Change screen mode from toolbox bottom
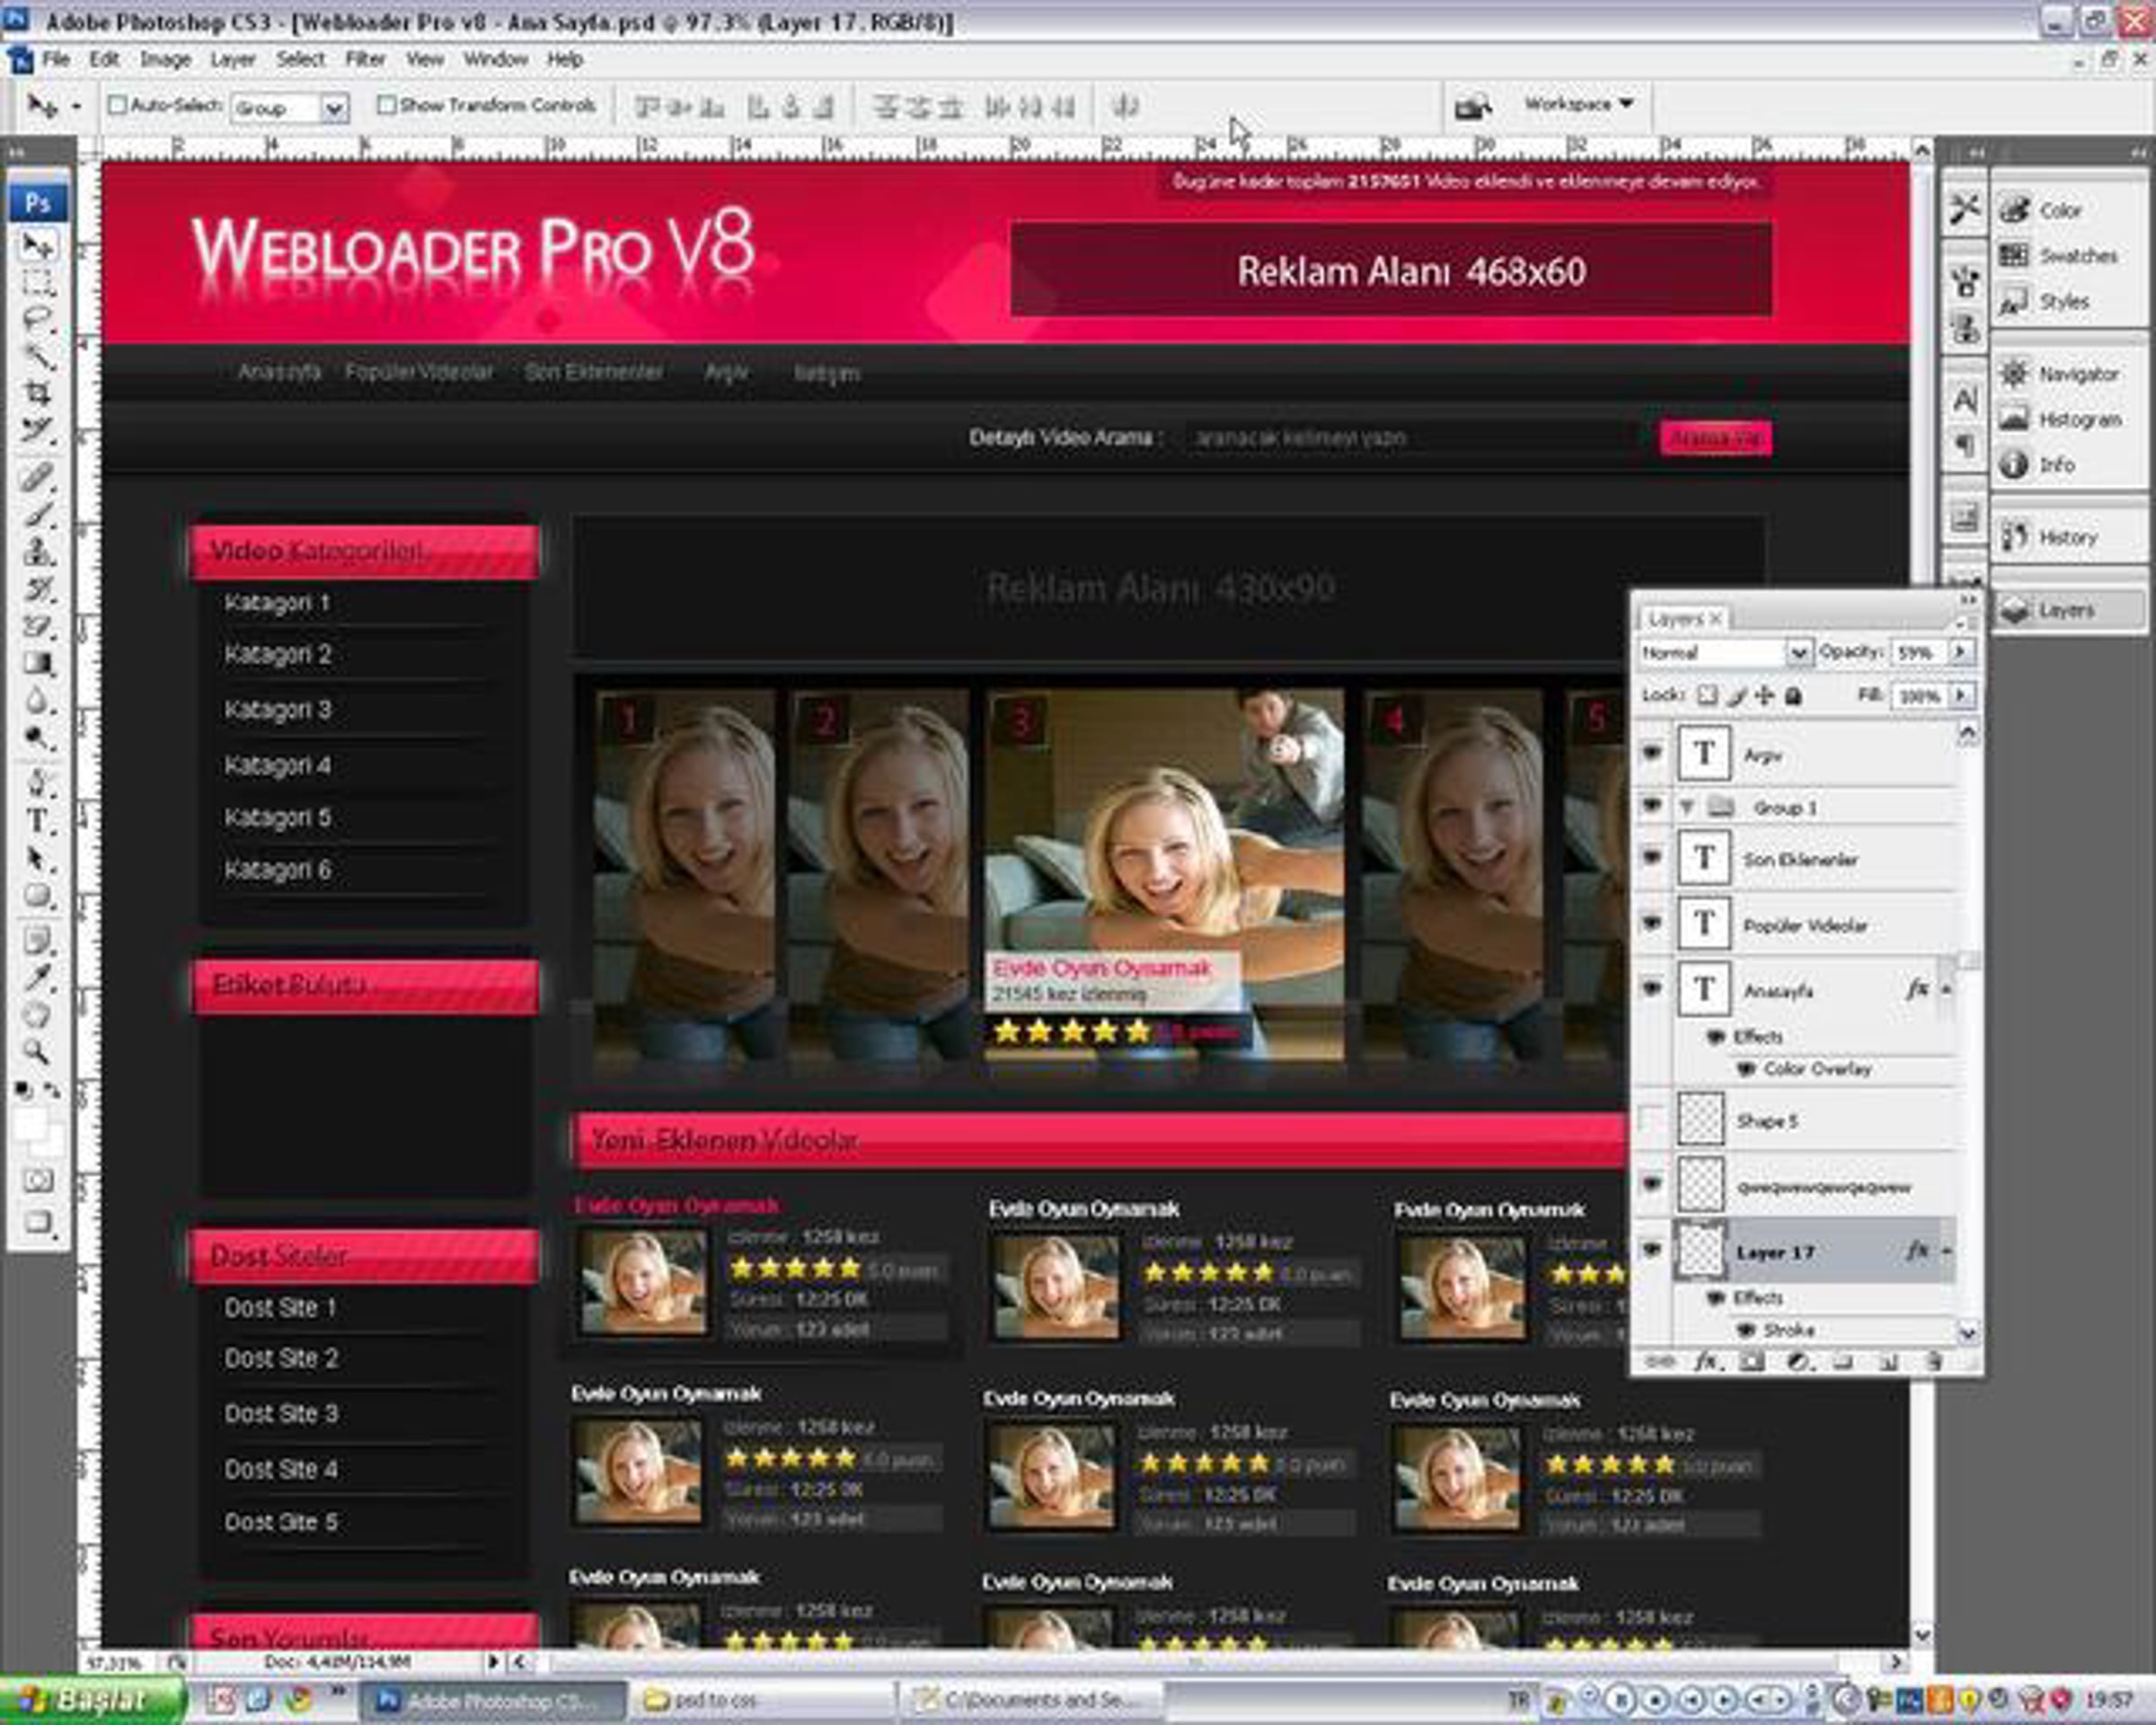The width and height of the screenshot is (2156, 1725). coord(38,1222)
